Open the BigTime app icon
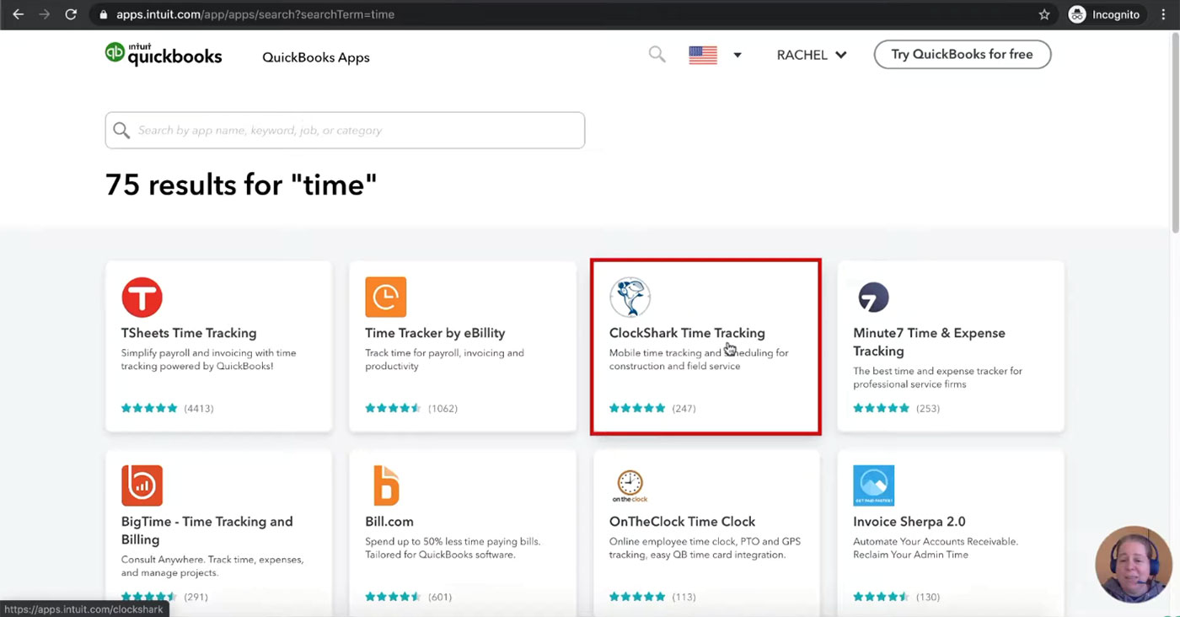Viewport: 1180px width, 617px height. point(142,486)
